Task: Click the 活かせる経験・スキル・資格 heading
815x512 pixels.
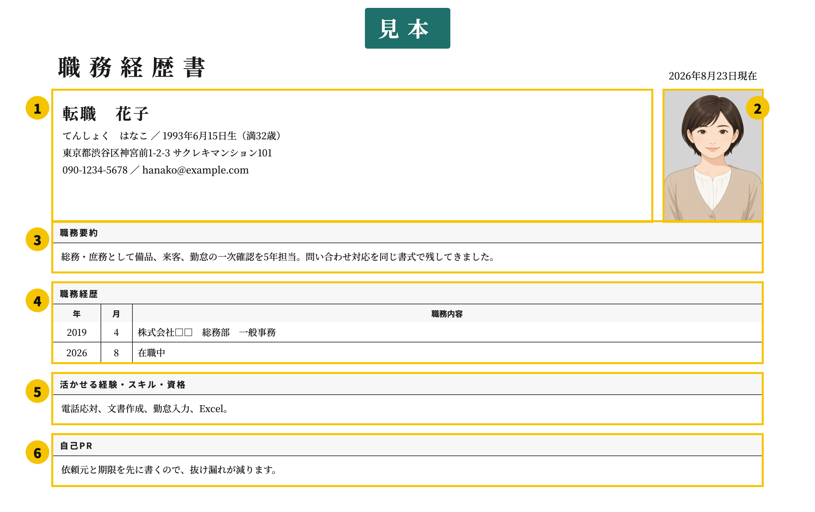Action: point(123,385)
